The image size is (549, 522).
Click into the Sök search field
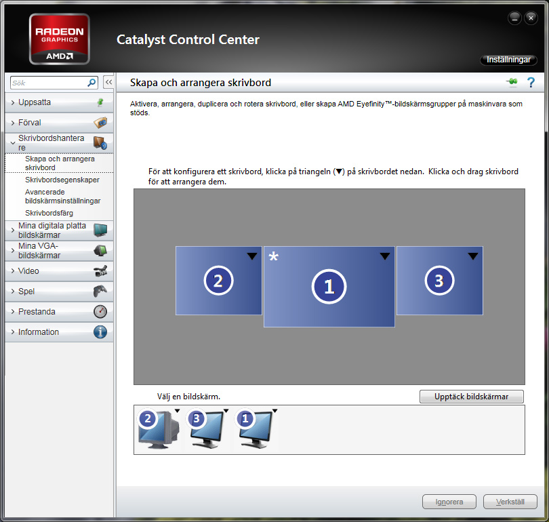pos(47,83)
